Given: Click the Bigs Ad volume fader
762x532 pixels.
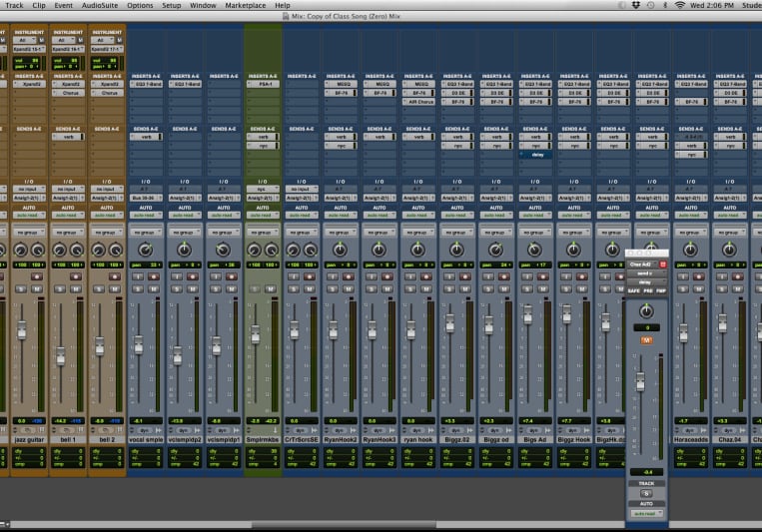Looking at the screenshot, I should click(527, 314).
